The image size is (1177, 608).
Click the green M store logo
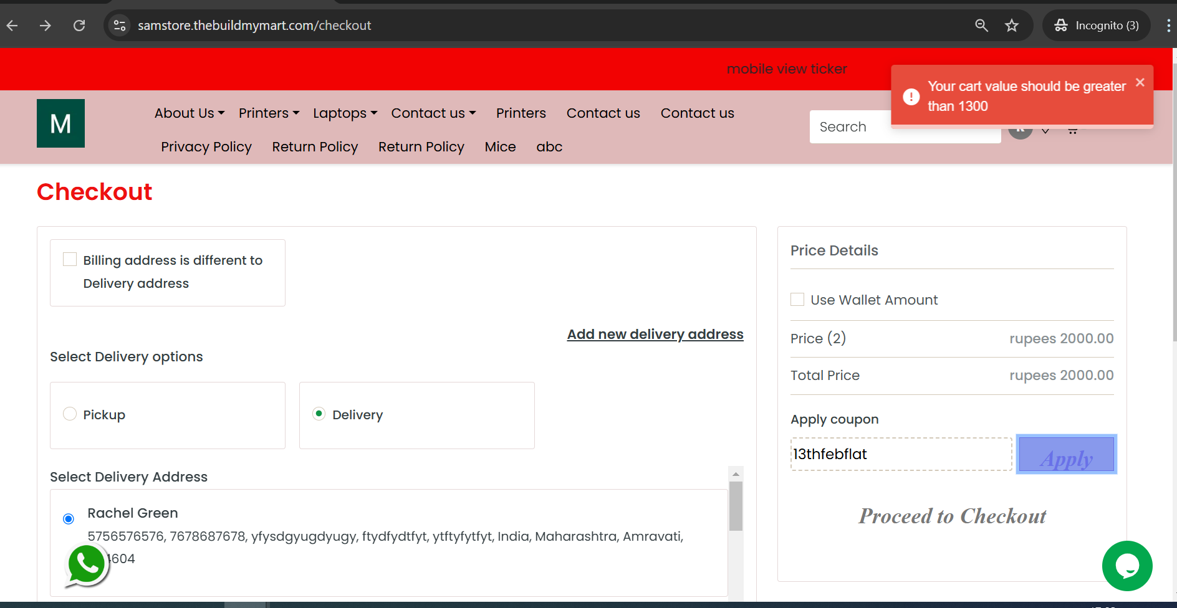coord(60,123)
